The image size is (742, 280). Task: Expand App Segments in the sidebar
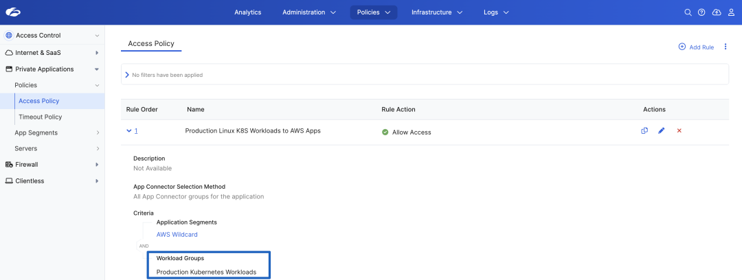pos(36,132)
